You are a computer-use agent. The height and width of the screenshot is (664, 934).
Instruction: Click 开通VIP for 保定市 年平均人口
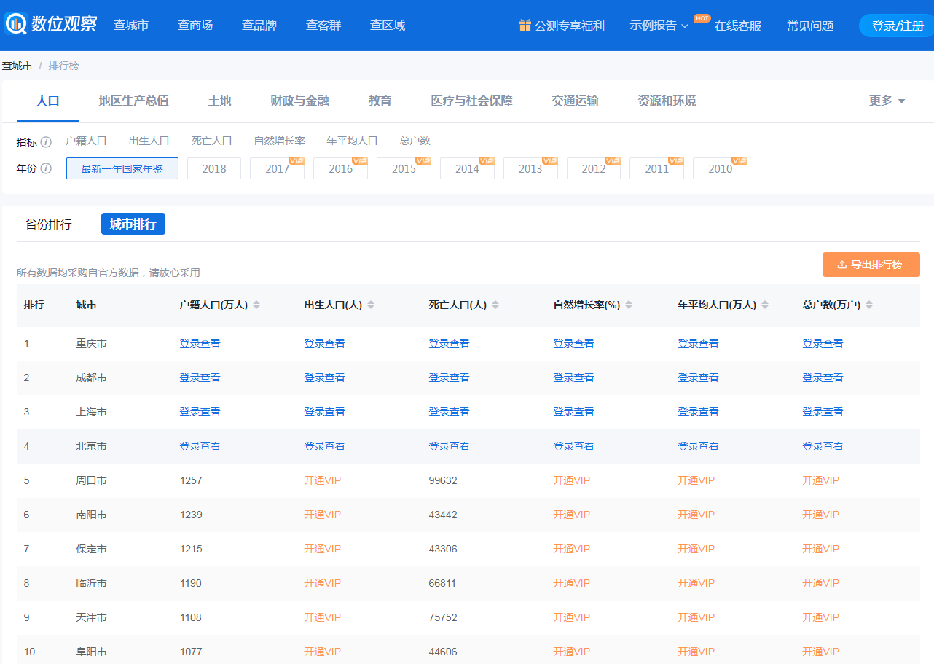pos(696,549)
